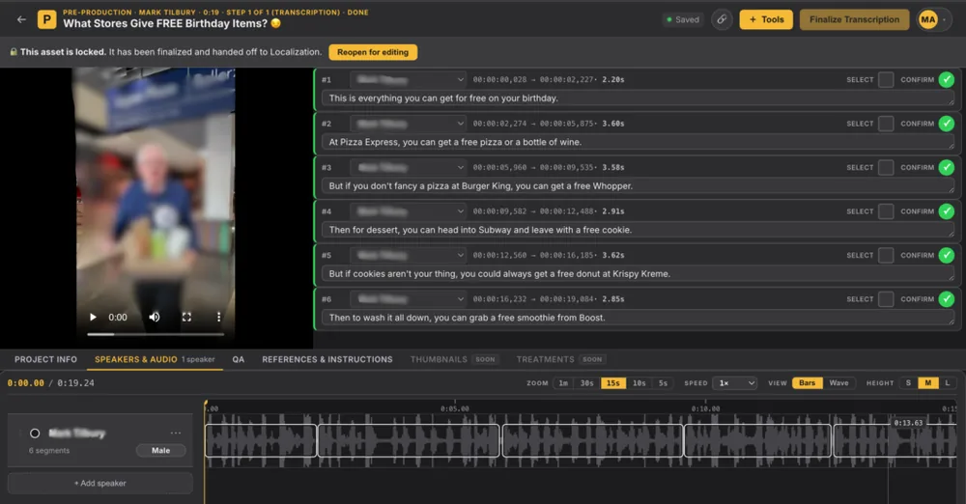Set timeline zoom to 1m
Image resolution: width=966 pixels, height=504 pixels.
pos(563,383)
